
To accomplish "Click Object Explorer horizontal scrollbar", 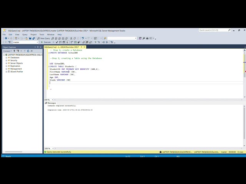I will pos(14,152).
